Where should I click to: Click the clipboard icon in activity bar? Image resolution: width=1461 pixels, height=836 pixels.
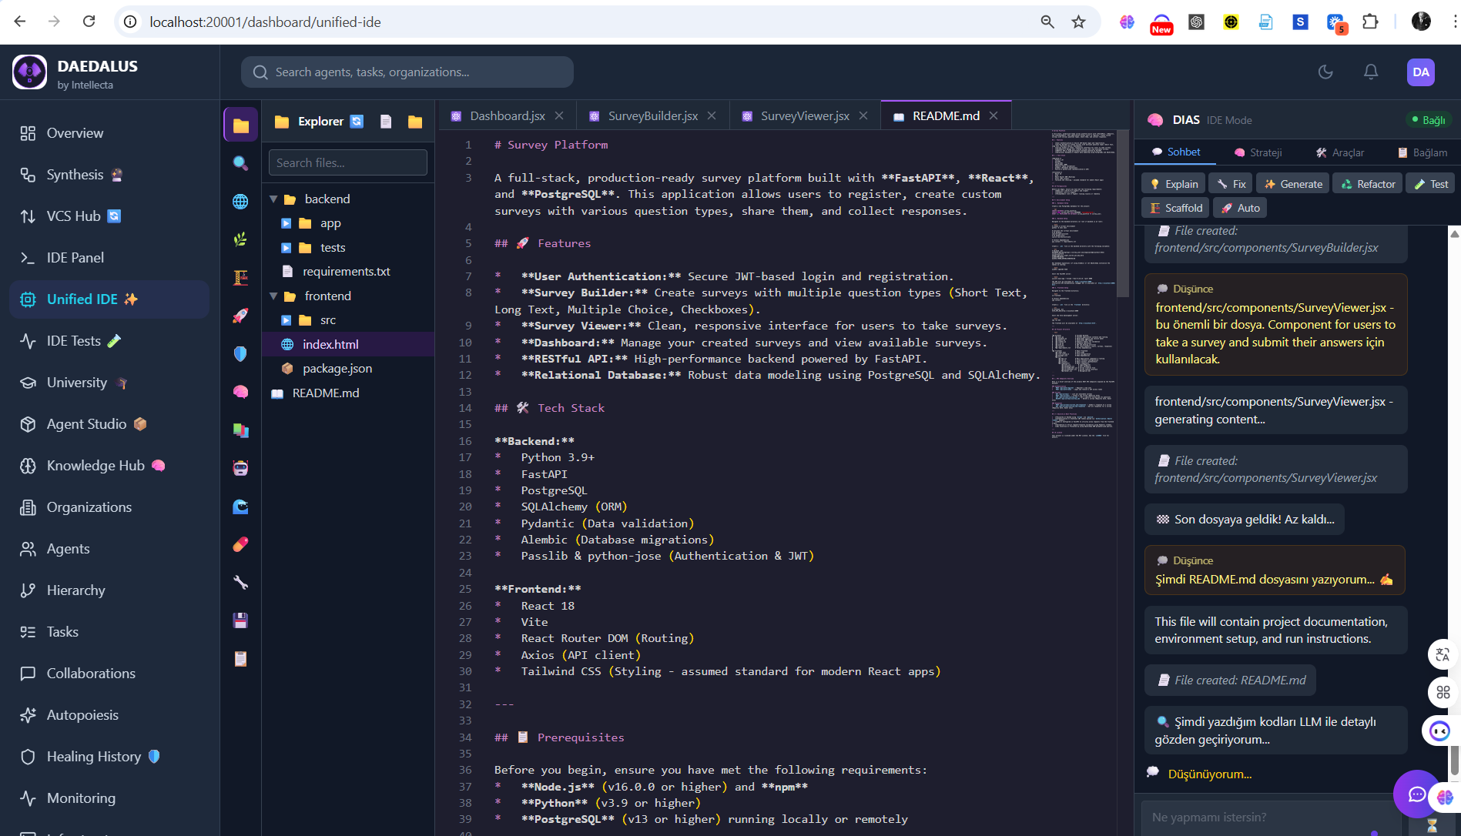click(x=240, y=658)
